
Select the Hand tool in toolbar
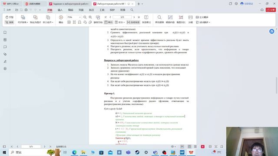click(x=10, y=17)
